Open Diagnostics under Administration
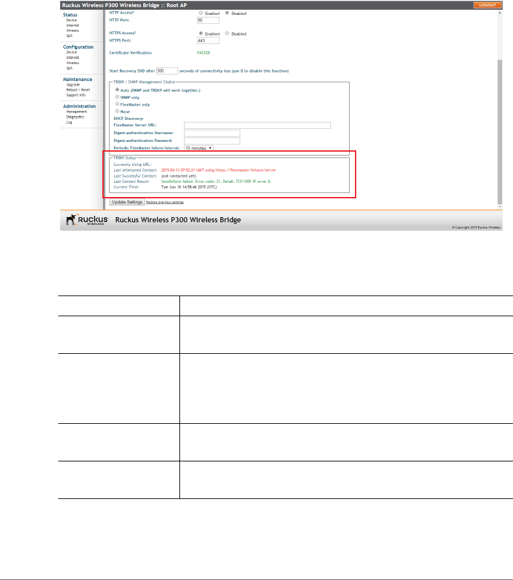Image resolution: width=513 pixels, height=580 pixels. (75, 117)
